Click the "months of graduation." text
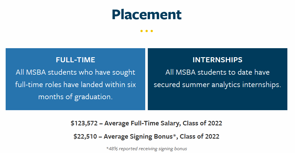 click(75, 97)
